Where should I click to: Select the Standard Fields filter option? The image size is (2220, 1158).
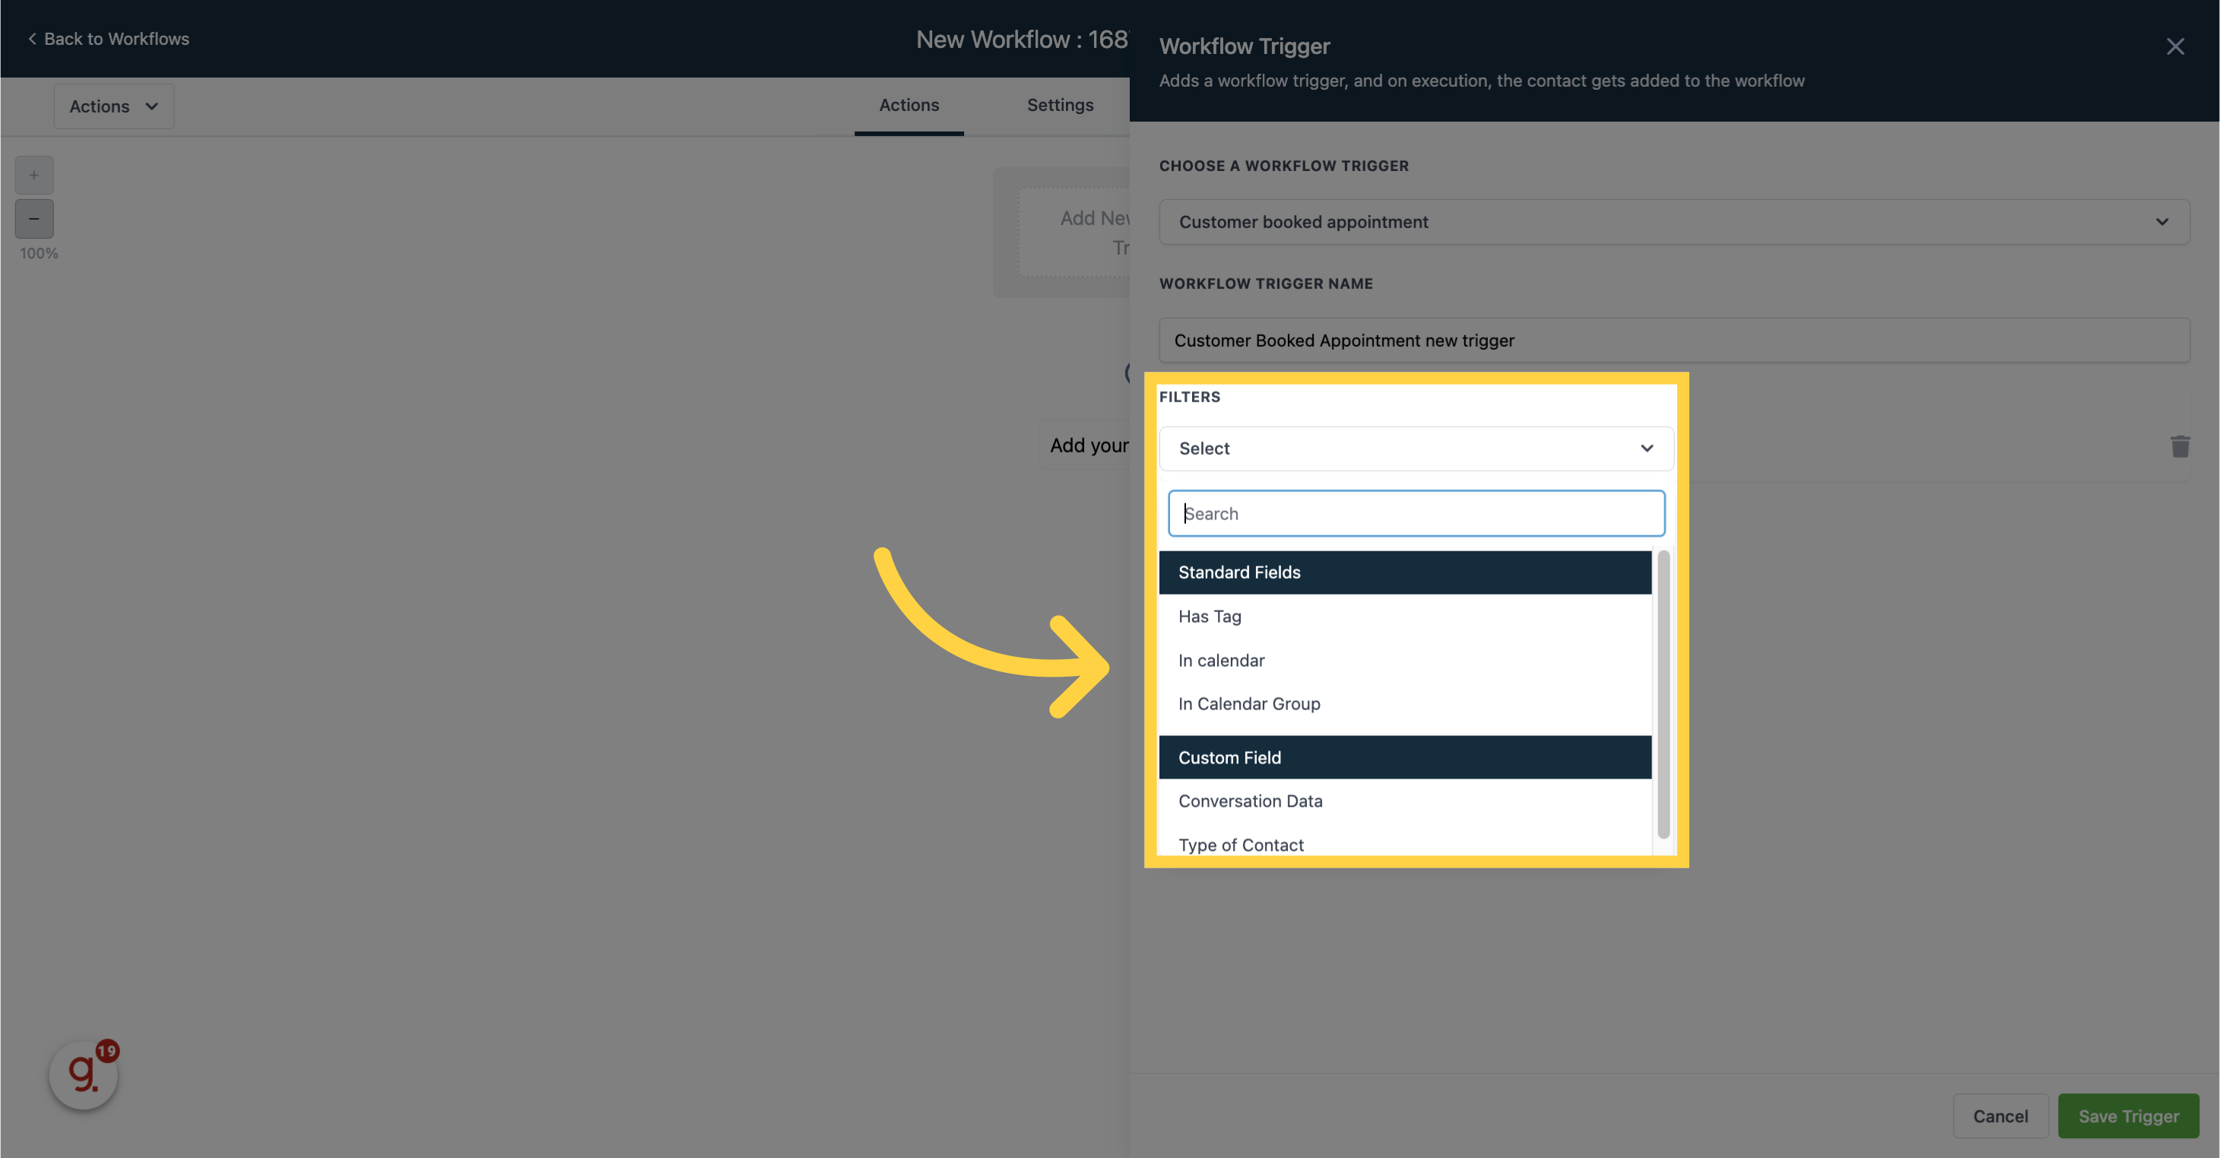click(x=1403, y=571)
